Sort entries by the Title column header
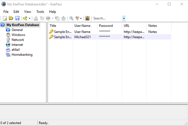This screenshot has width=188, height=126. click(61, 26)
